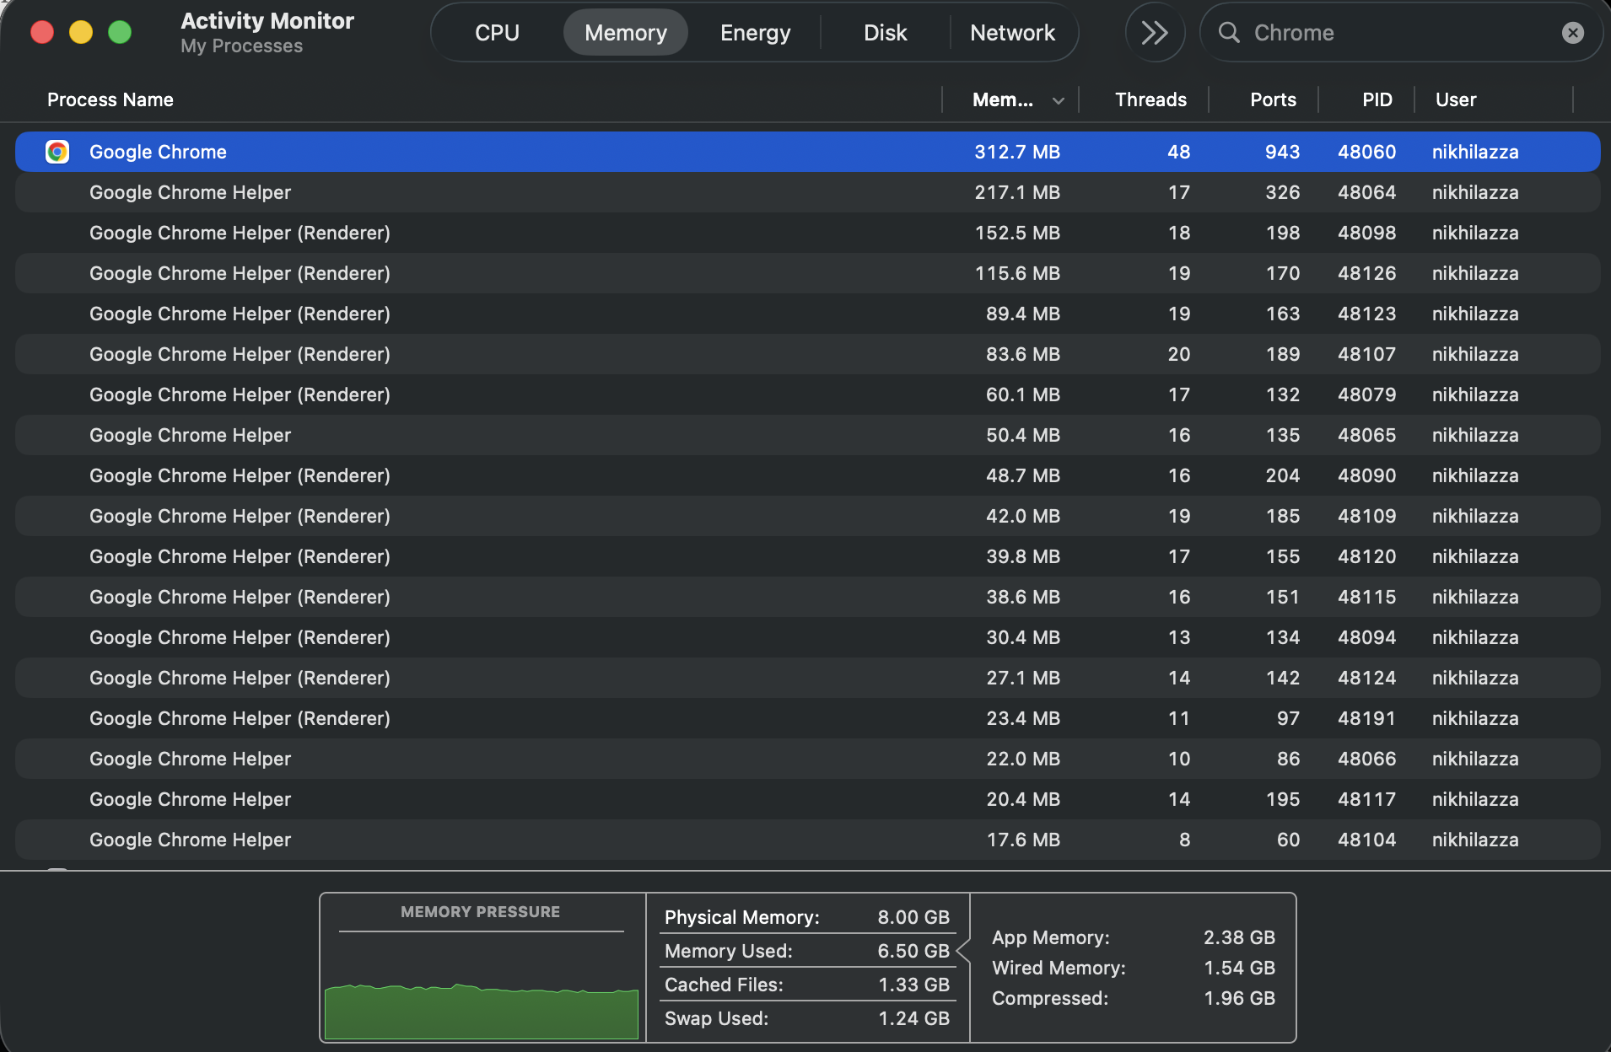View the Disk tab

885,32
